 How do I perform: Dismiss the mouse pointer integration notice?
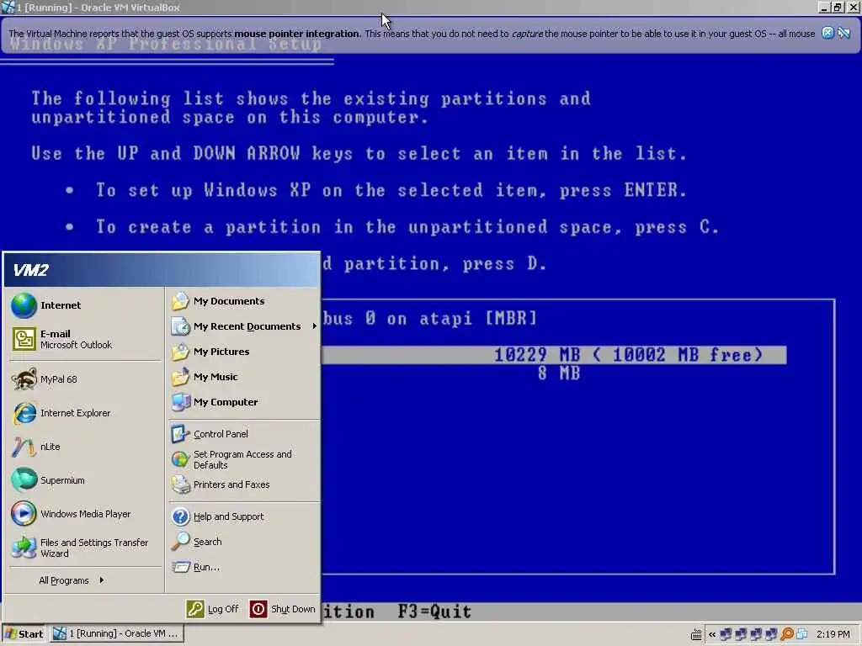pos(827,33)
